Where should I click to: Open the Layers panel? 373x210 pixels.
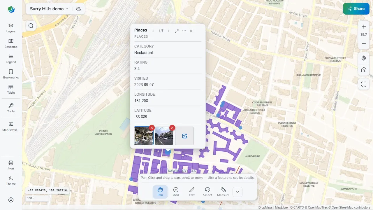click(11, 28)
